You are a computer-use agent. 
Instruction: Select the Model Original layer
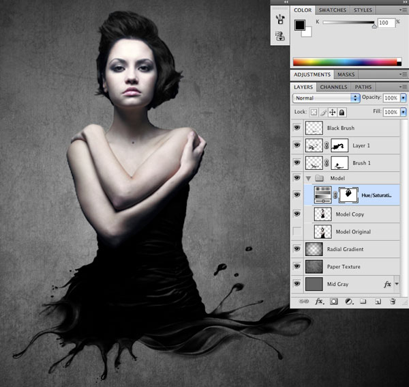click(x=352, y=231)
